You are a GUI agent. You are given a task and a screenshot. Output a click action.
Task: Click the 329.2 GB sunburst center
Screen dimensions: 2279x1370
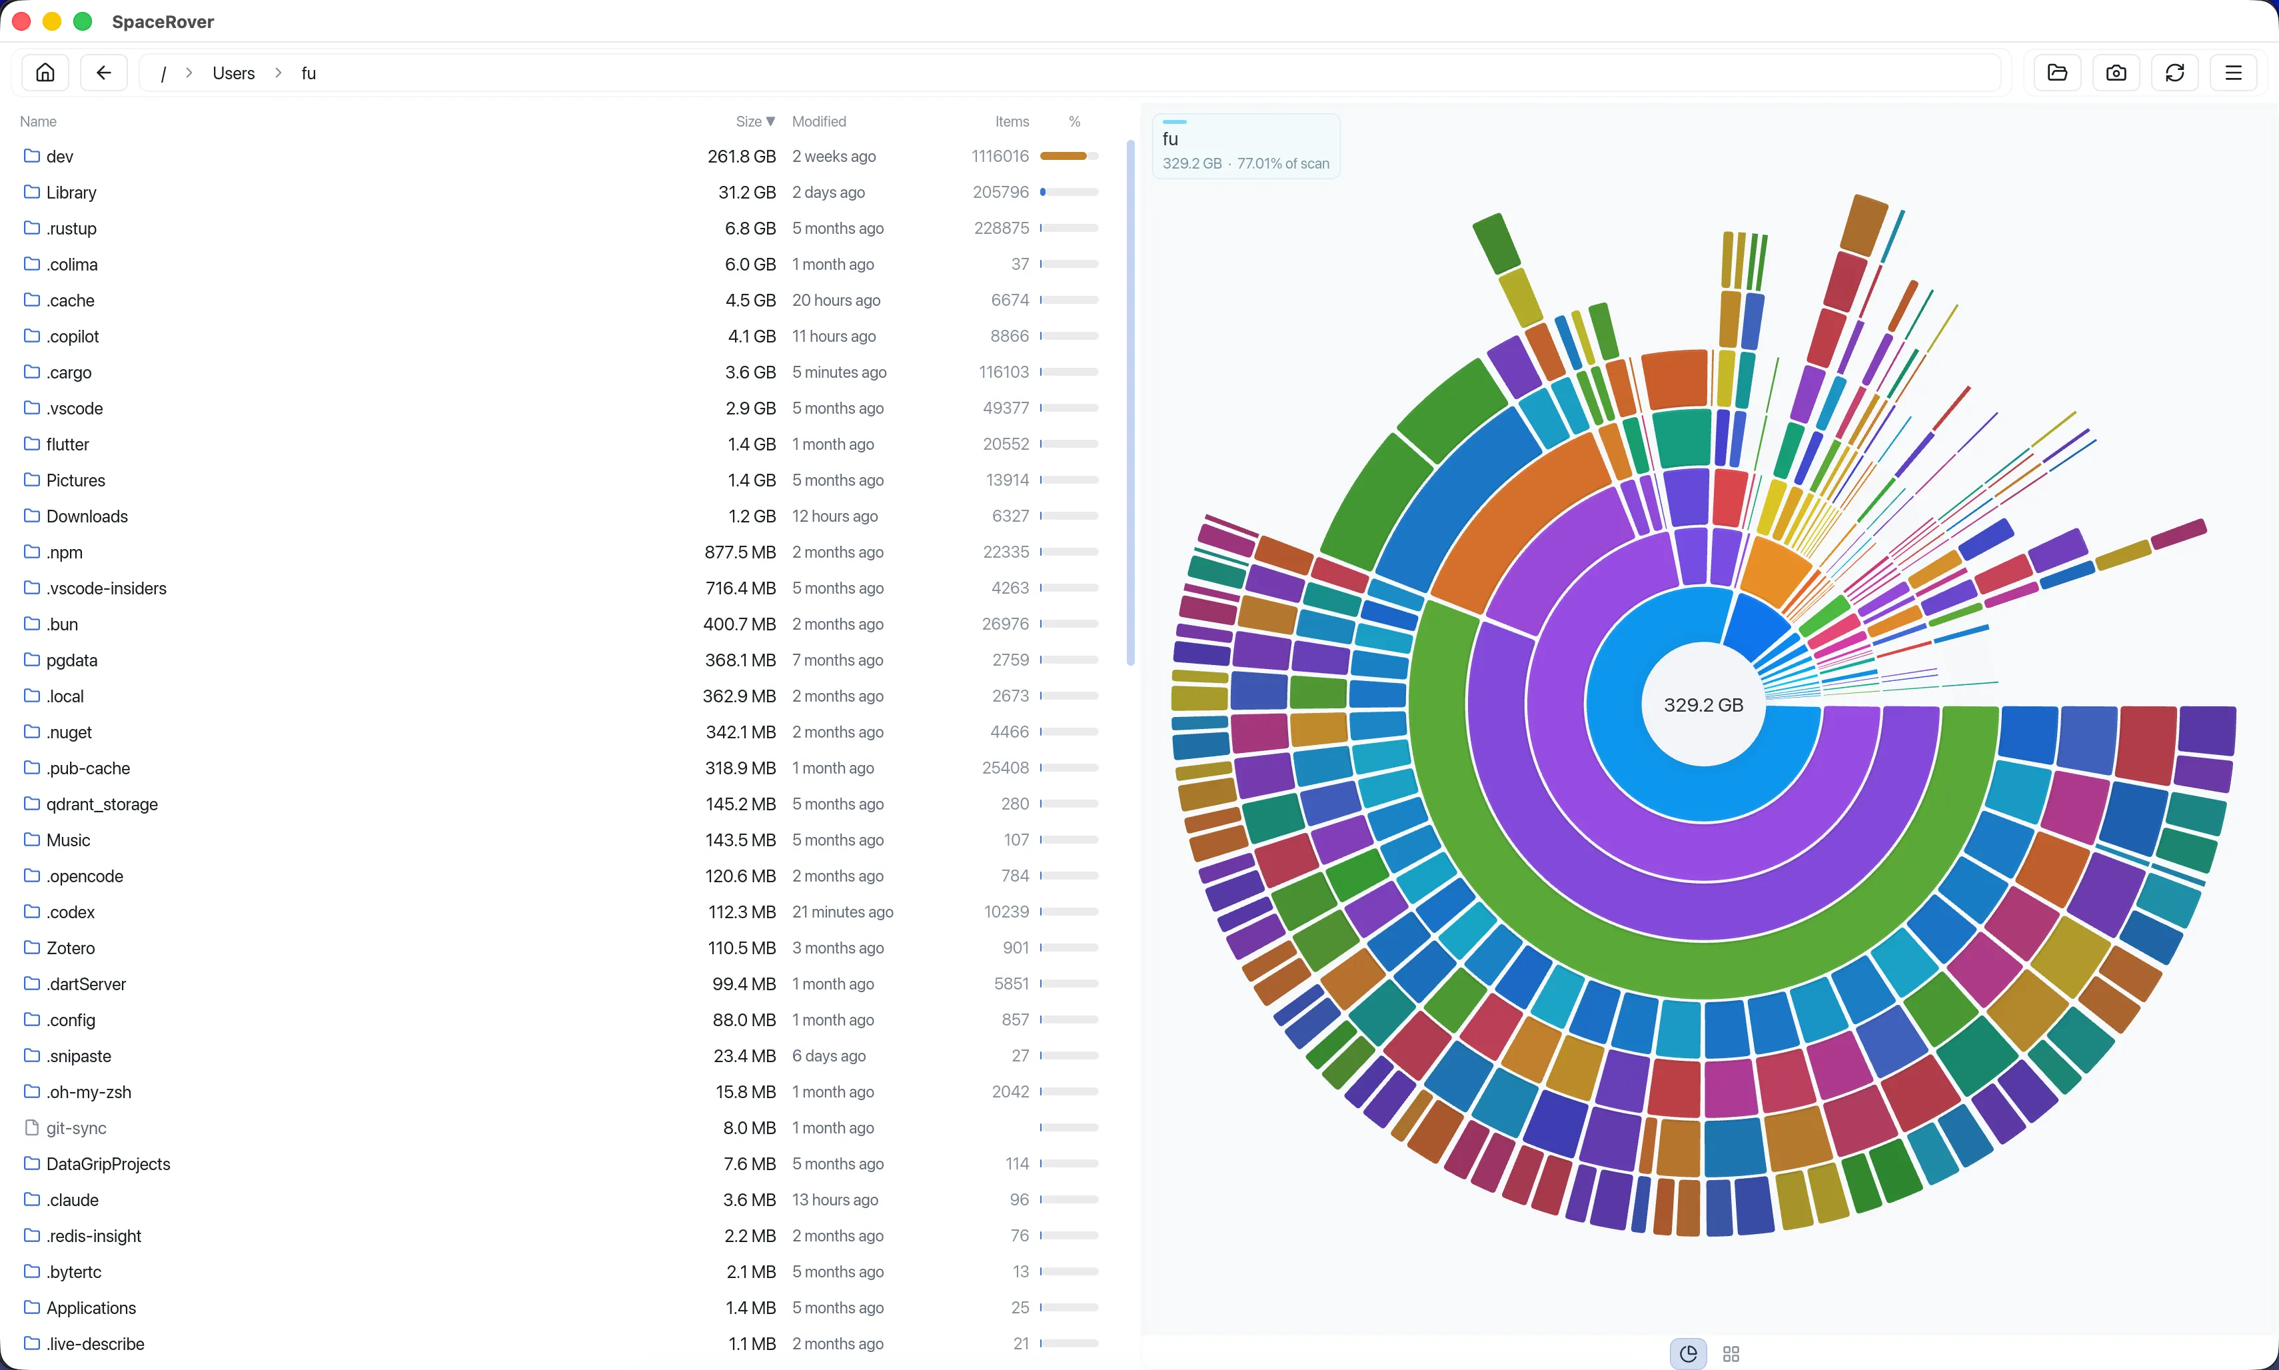[1703, 704]
